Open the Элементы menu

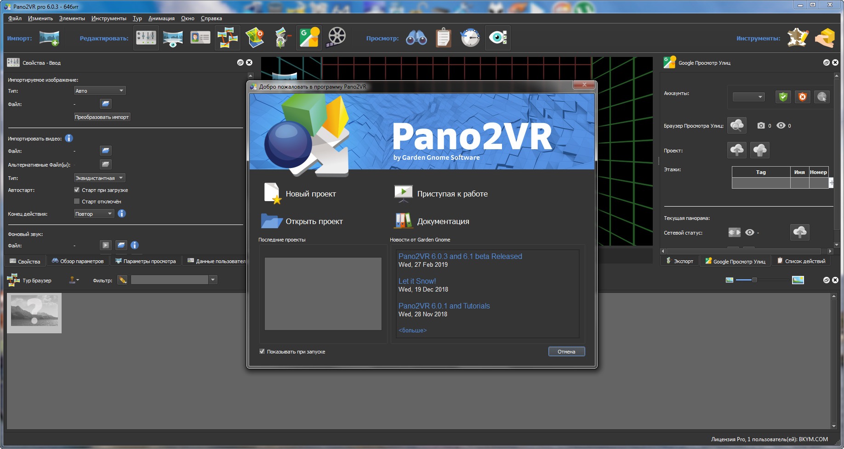coord(72,18)
